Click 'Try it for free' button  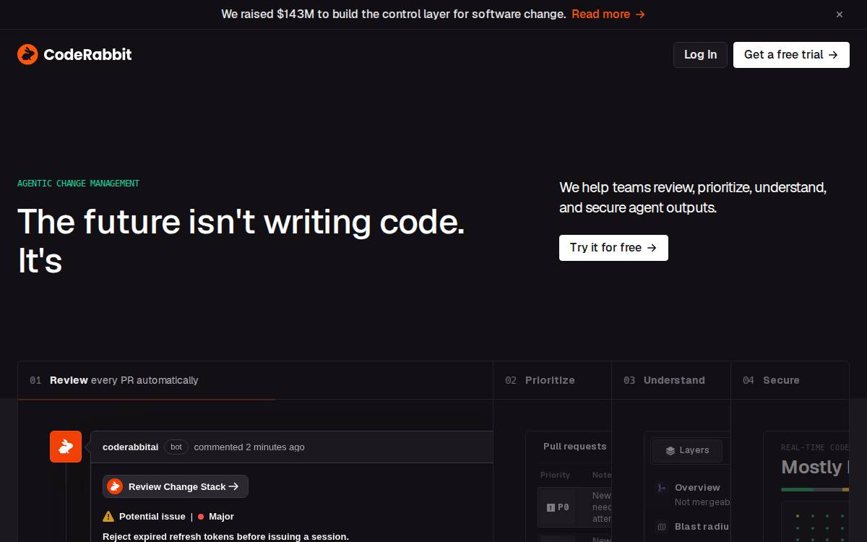tap(613, 248)
